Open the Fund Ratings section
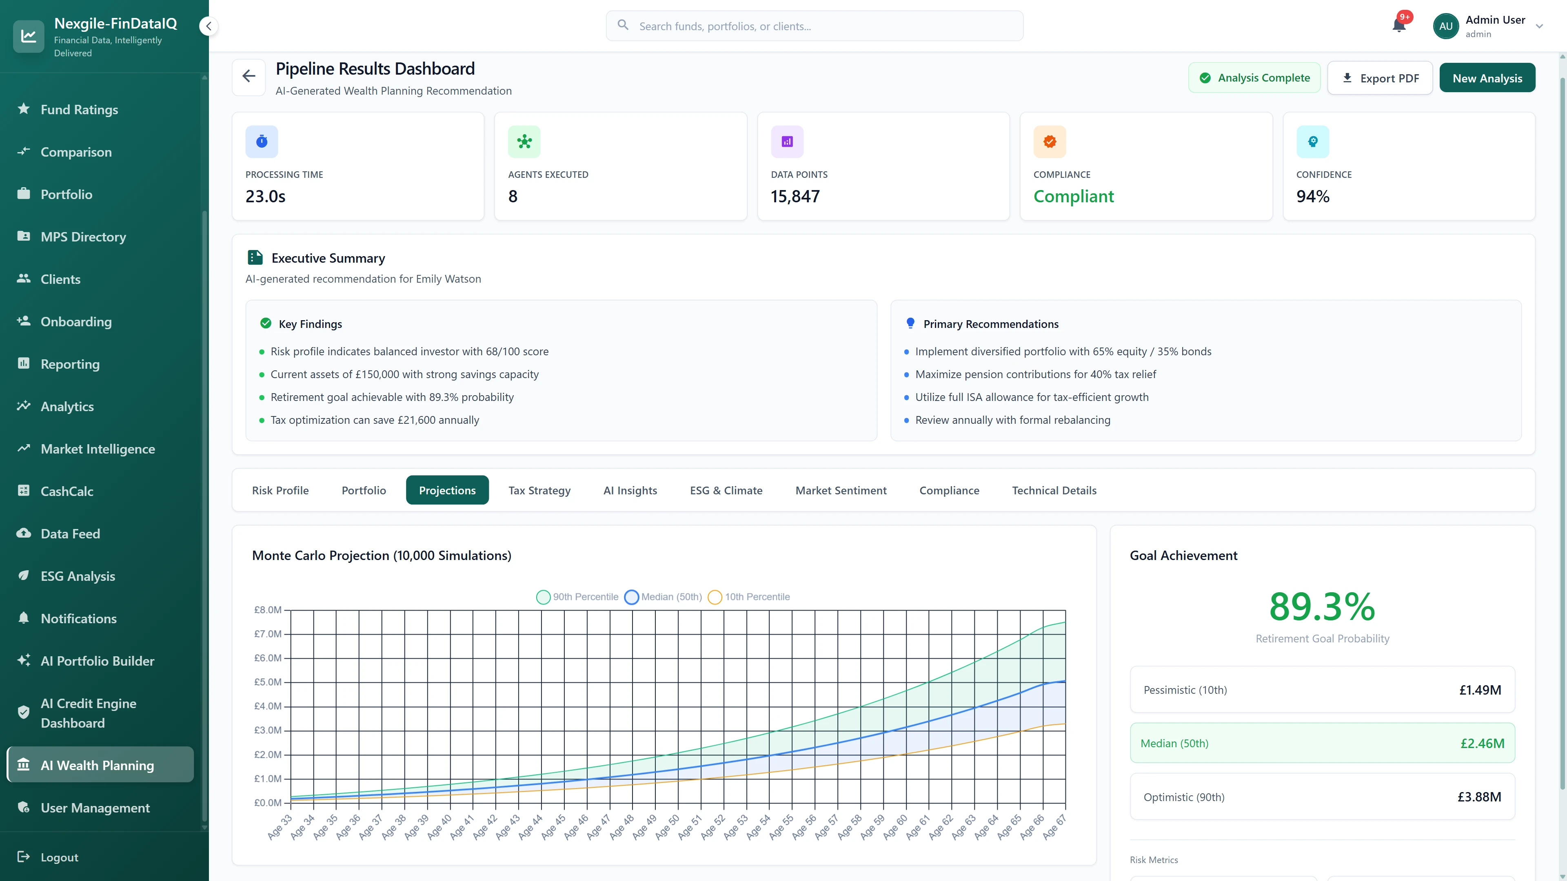Screen dimensions: 1567x881 coord(24,109)
